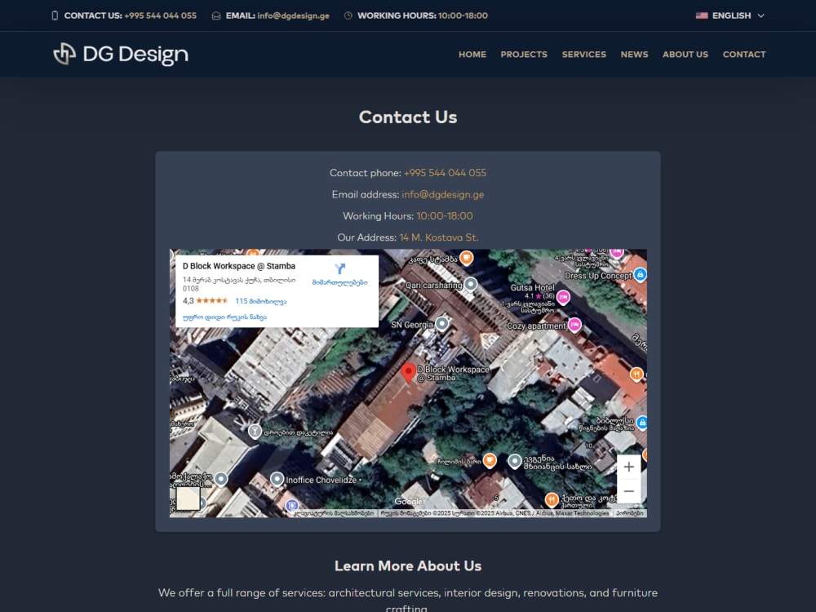Open the Services menu item
The image size is (816, 612).
point(584,54)
